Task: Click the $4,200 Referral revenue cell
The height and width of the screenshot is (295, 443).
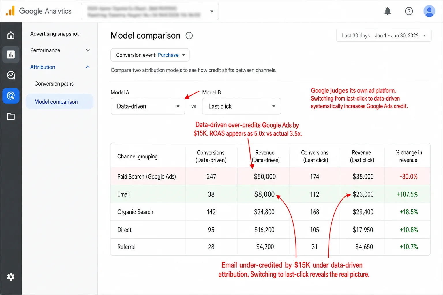Action: pyautogui.click(x=265, y=247)
